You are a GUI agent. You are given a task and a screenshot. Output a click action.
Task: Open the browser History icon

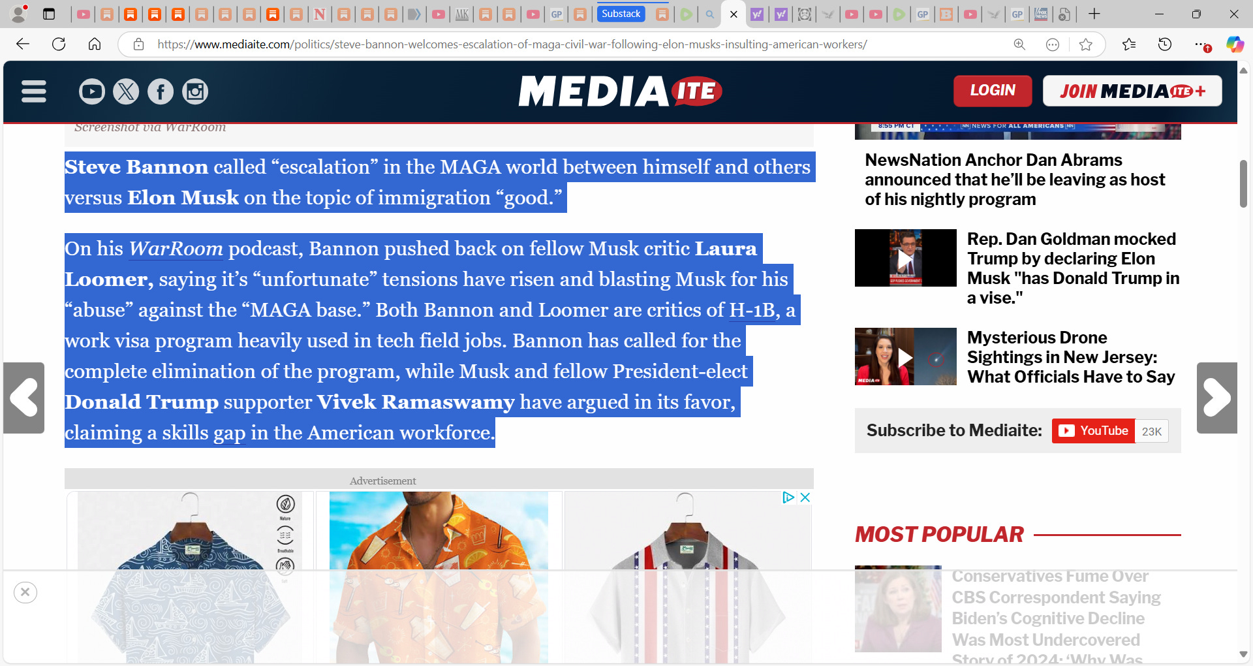pos(1165,44)
